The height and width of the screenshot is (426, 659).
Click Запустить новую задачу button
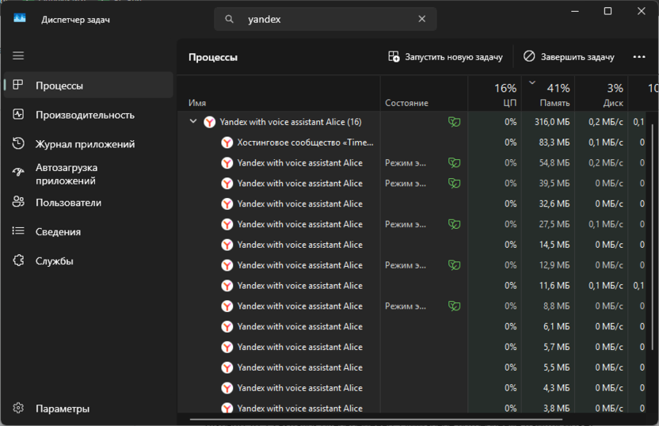(x=445, y=57)
